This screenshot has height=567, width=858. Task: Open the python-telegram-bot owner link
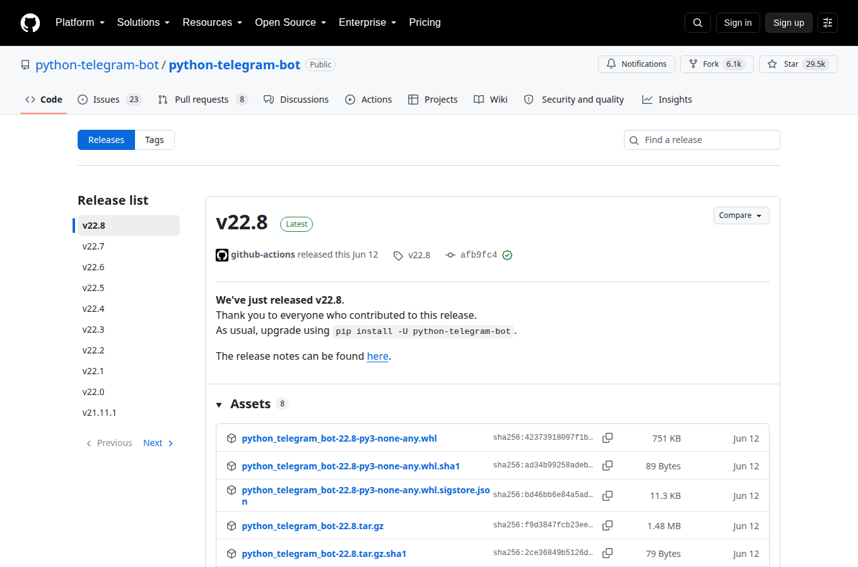[x=97, y=65]
